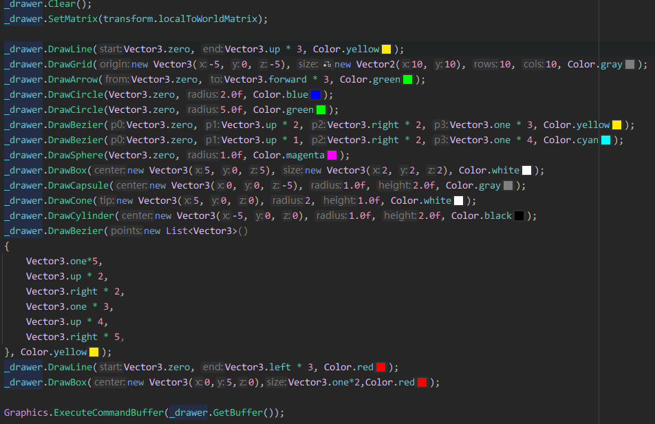This screenshot has width=655, height=424.
Task: Open the magenta swatch in DrawSphere call
Action: click(332, 156)
